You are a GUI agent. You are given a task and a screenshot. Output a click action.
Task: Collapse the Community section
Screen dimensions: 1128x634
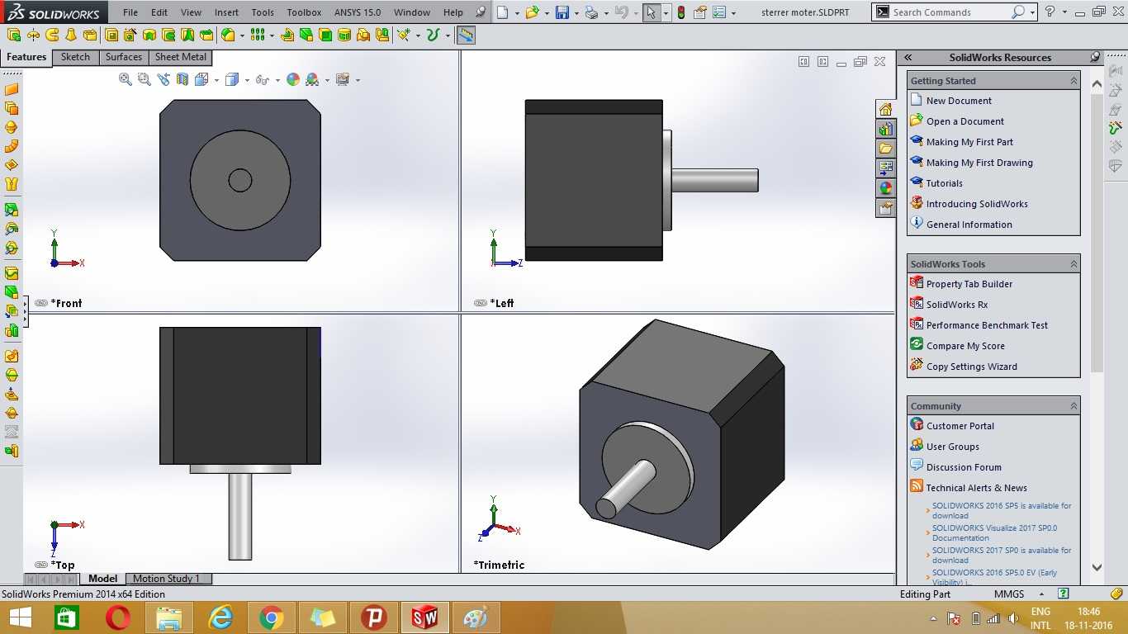pos(1073,406)
